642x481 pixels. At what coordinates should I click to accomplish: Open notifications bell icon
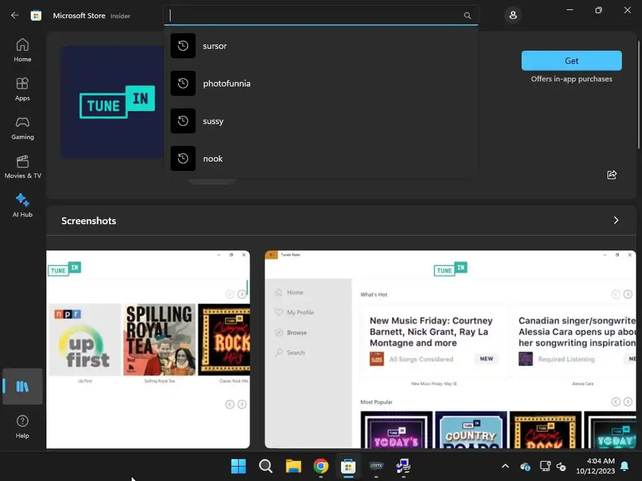(625, 466)
